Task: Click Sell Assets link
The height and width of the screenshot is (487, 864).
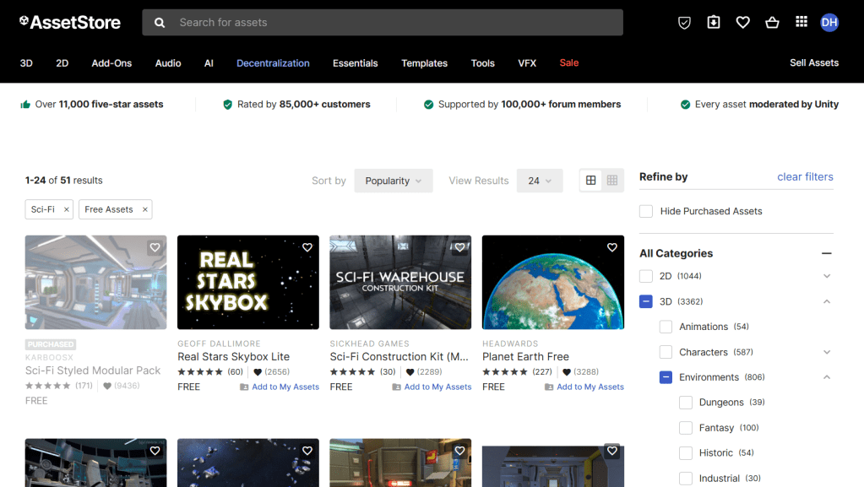Action: tap(813, 63)
